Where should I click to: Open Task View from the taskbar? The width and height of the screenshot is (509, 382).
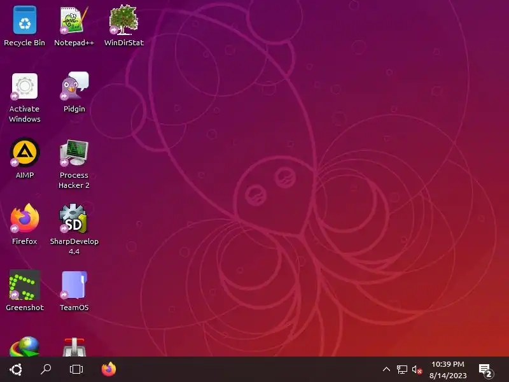click(x=76, y=369)
